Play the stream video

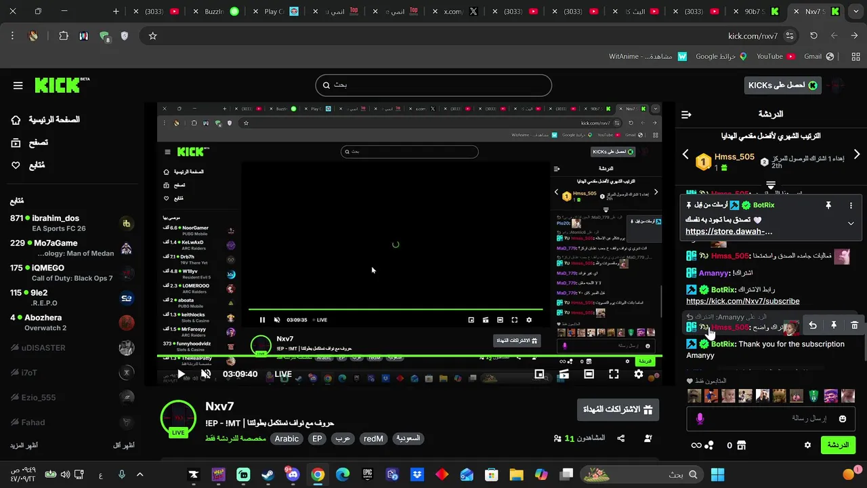[x=181, y=374]
